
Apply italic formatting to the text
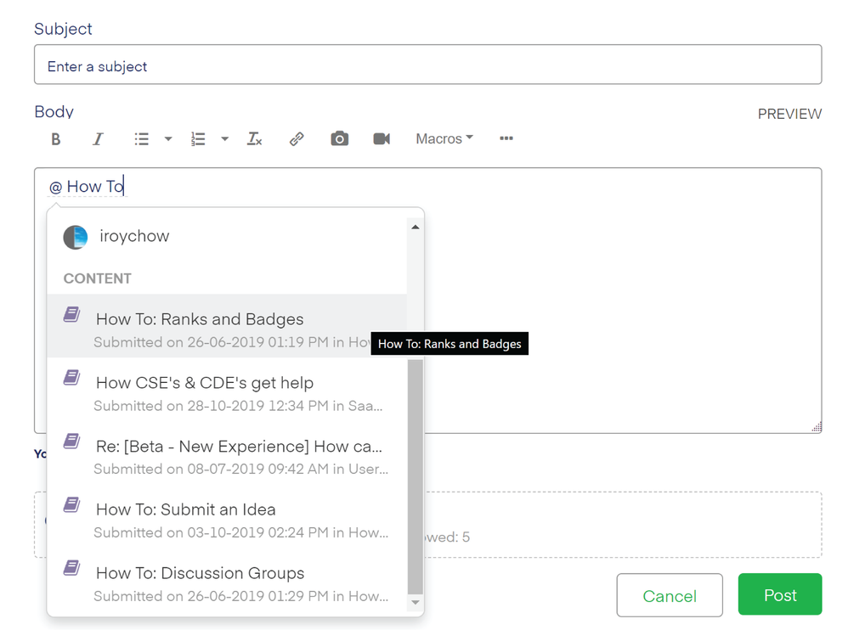(98, 139)
